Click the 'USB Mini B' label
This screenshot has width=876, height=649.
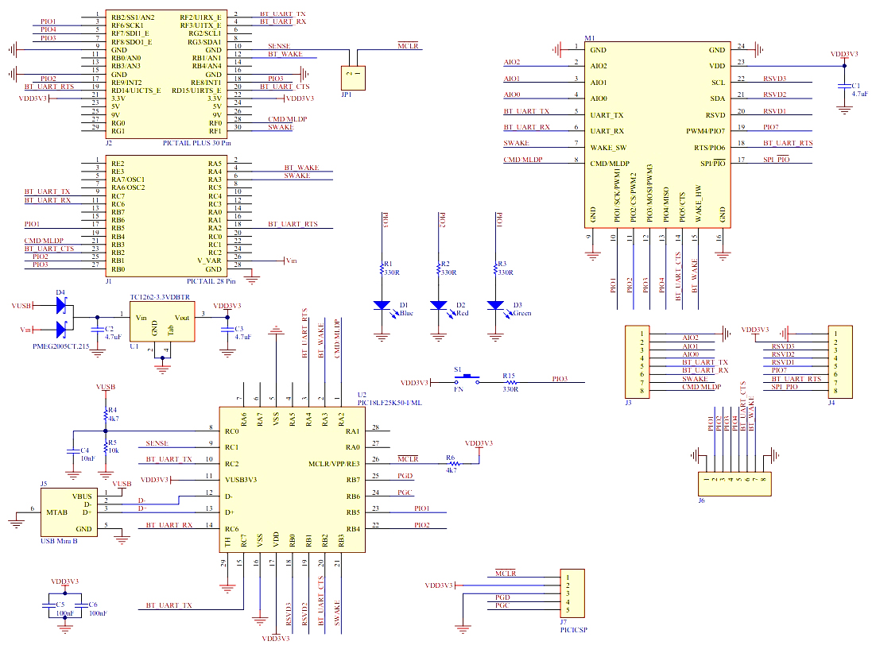click(x=59, y=541)
